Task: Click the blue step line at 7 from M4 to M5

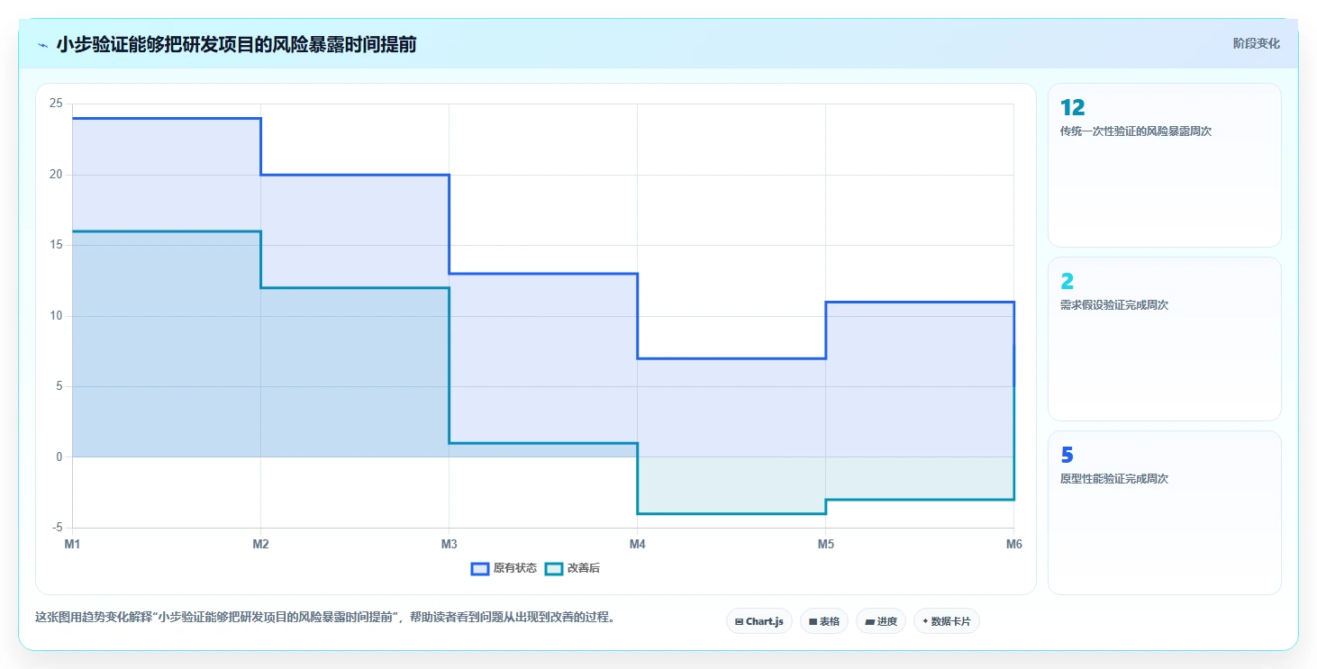Action: [731, 358]
